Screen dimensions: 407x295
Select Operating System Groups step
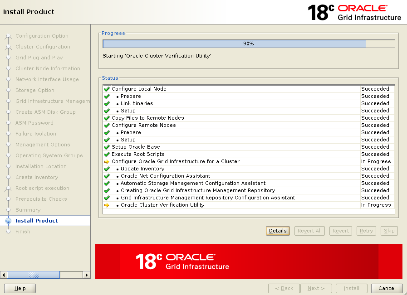[x=49, y=155]
